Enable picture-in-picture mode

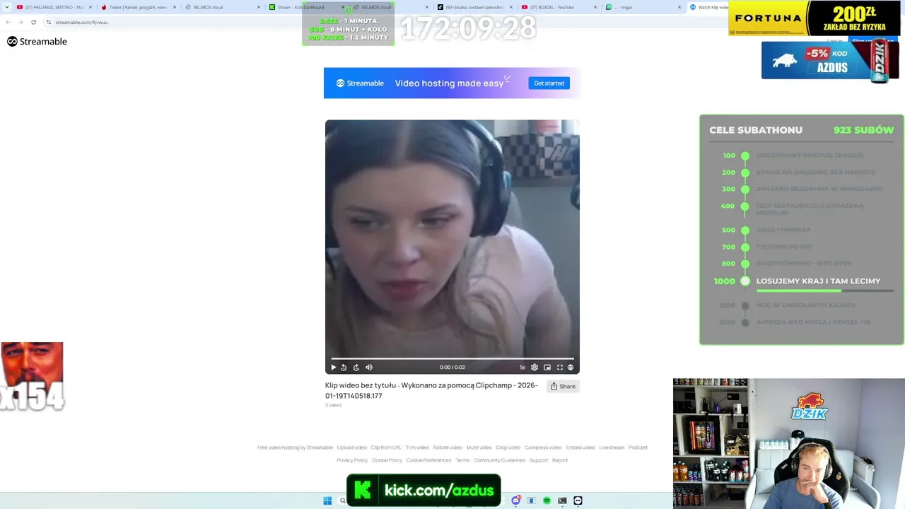click(x=547, y=367)
